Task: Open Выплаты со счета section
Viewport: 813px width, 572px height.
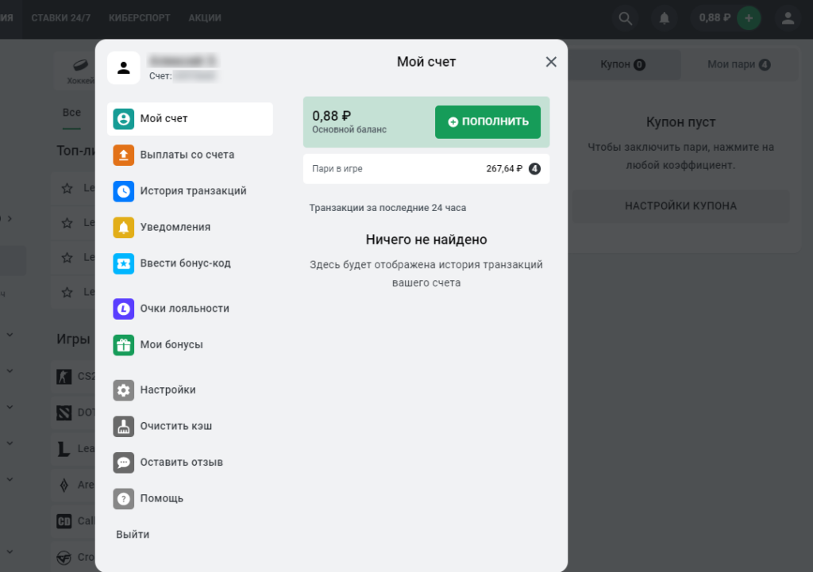Action: (190, 155)
